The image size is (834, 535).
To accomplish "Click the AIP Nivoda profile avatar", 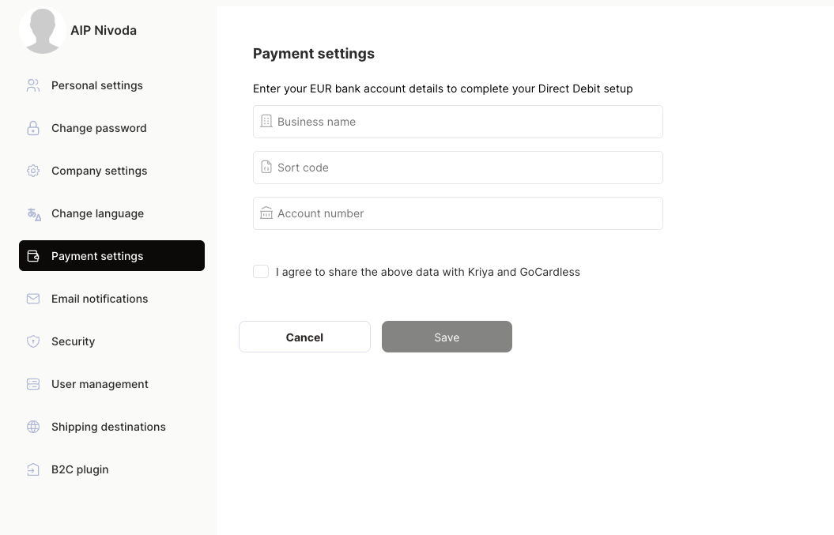I will [43, 30].
